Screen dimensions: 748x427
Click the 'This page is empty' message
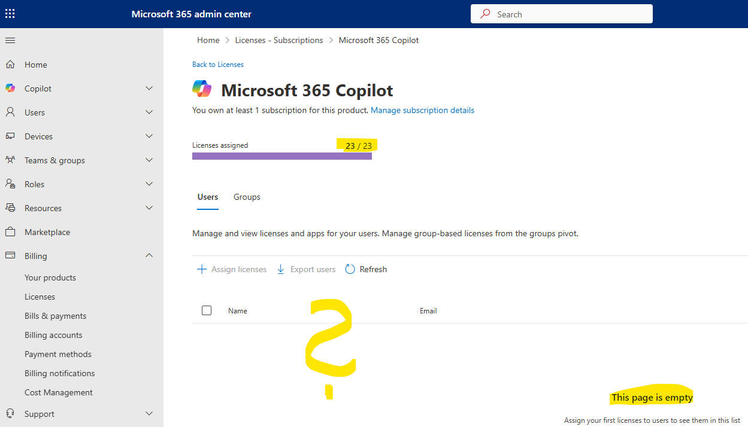[652, 398]
